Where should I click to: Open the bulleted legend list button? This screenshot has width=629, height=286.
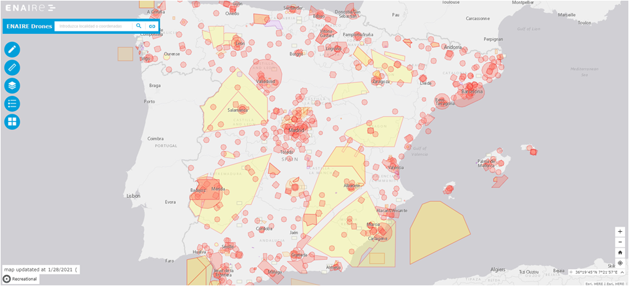pyautogui.click(x=12, y=104)
